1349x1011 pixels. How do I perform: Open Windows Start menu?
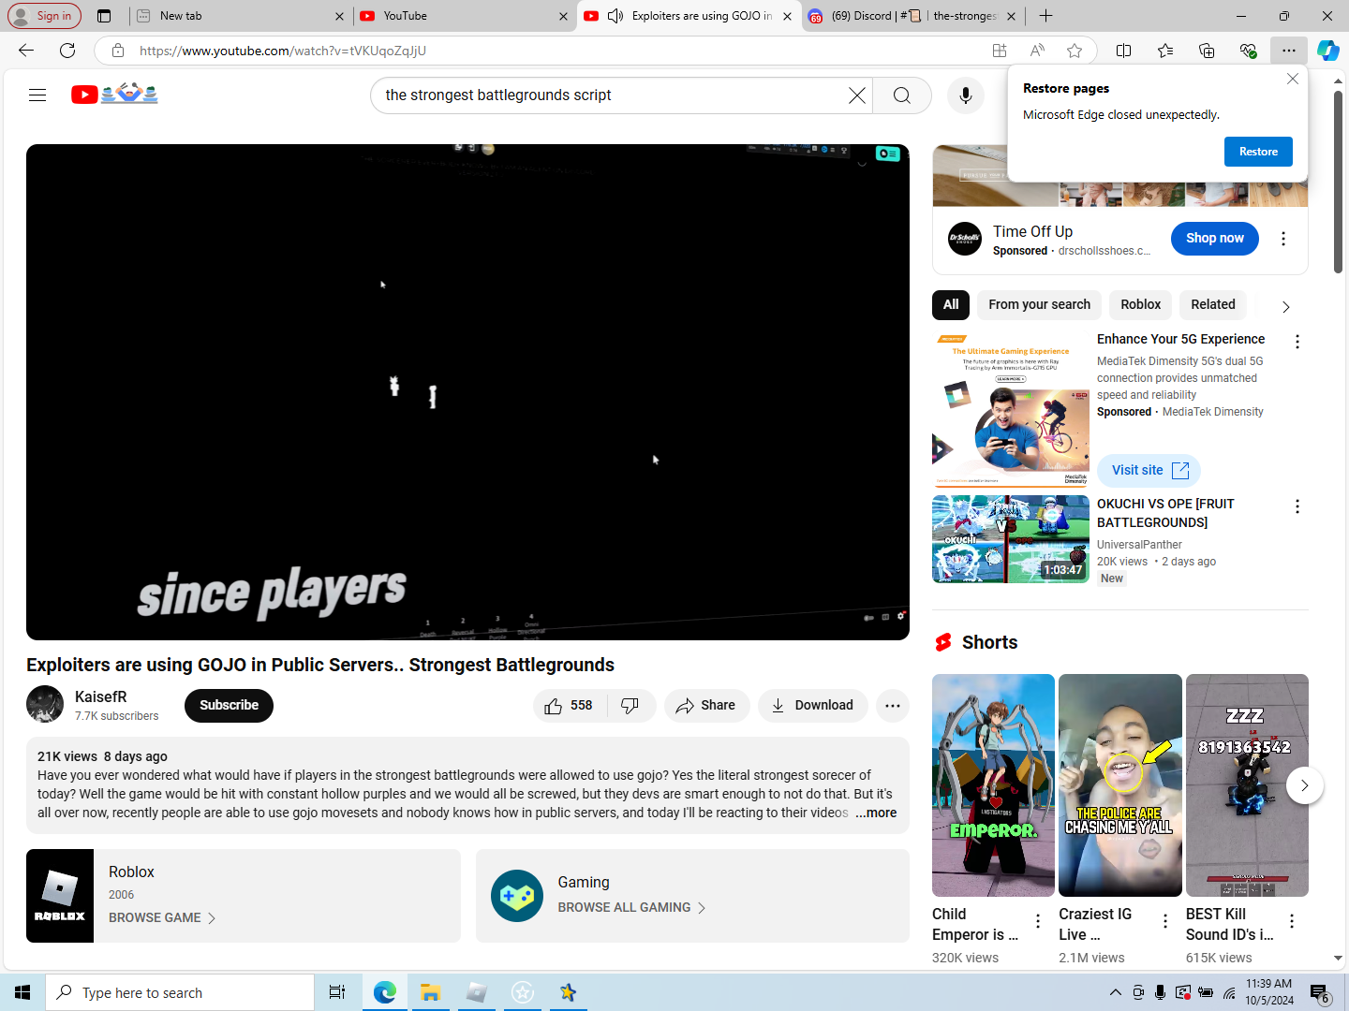coord(22,992)
